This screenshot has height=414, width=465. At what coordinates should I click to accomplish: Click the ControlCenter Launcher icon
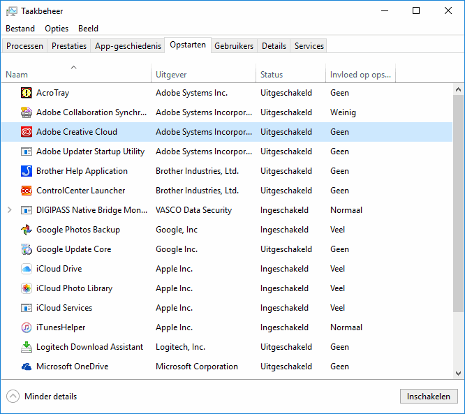[27, 191]
